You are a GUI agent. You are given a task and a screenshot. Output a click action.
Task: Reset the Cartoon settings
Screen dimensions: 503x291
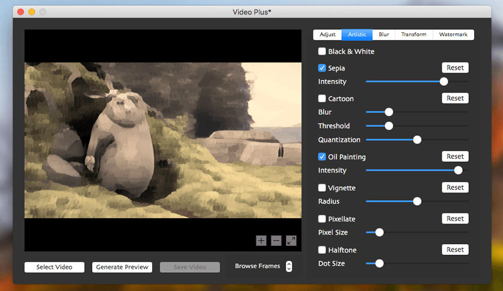point(455,98)
